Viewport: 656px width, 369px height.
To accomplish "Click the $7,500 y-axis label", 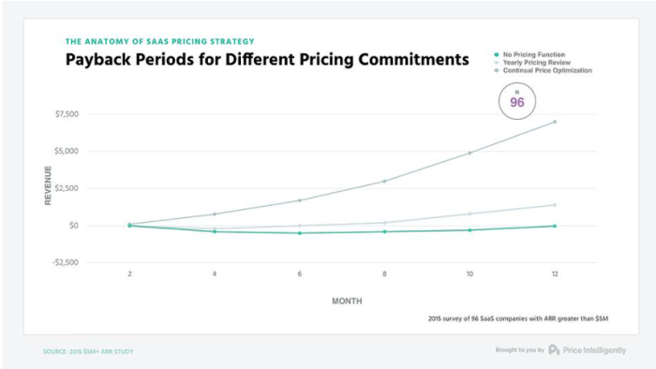I will pyautogui.click(x=67, y=114).
